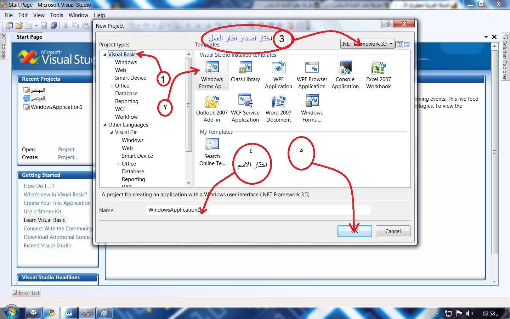Open the Help menu

coord(100,15)
